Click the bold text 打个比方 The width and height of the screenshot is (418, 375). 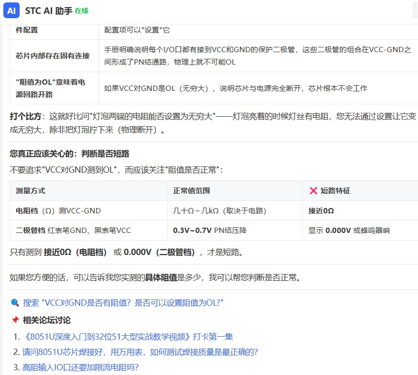(25, 116)
